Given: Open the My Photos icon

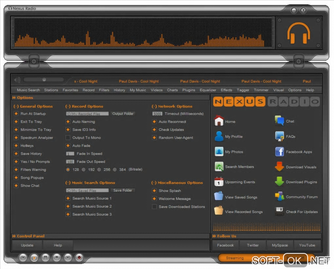Looking at the screenshot, I should (x=219, y=152).
